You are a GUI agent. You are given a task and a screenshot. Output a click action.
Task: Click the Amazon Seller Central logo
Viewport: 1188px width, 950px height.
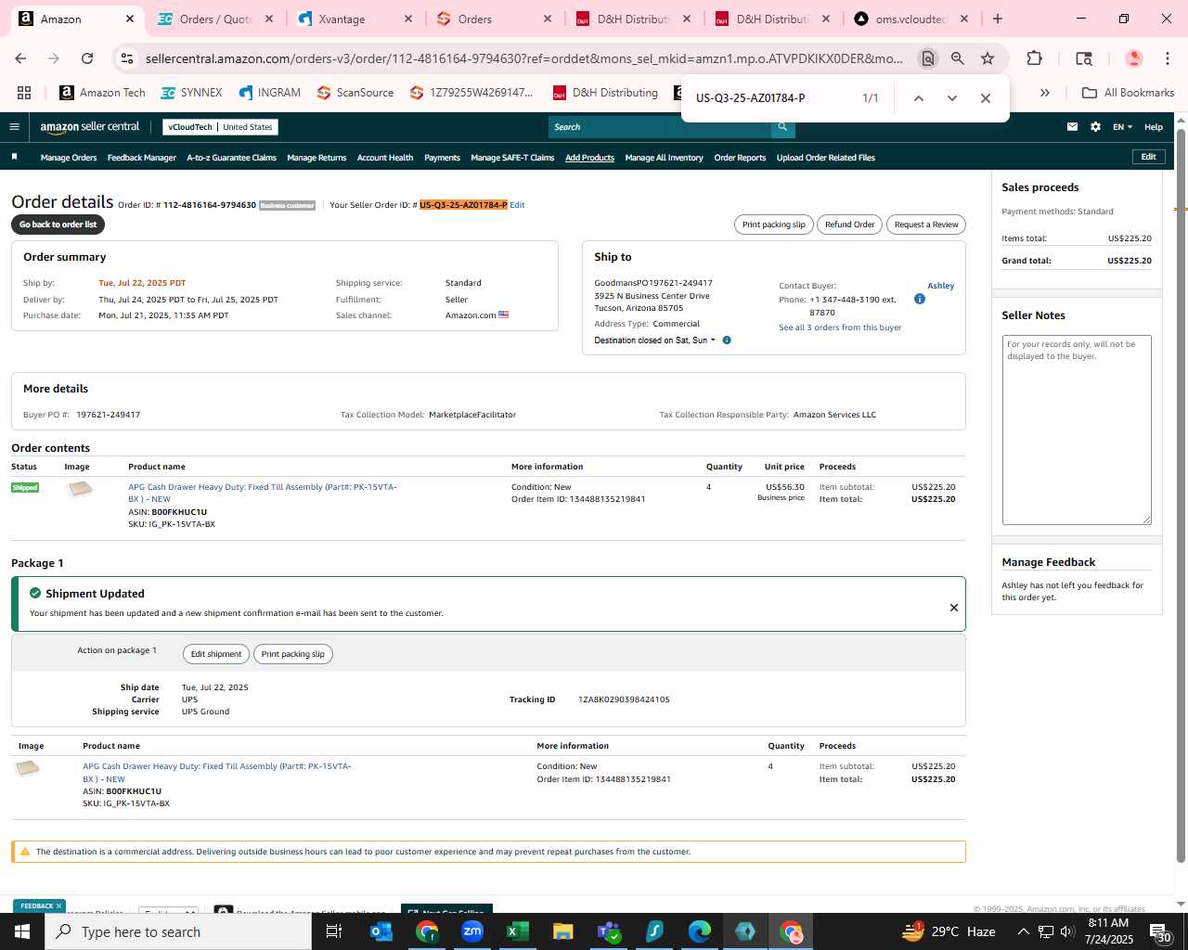90,127
